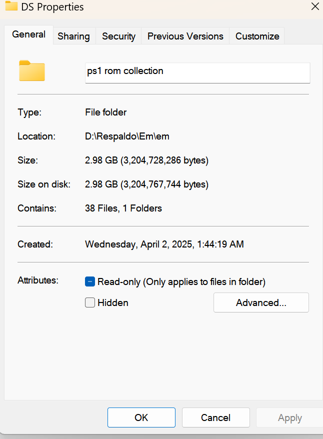The image size is (323, 439).
Task: Switch to the General tab
Action: [28, 34]
